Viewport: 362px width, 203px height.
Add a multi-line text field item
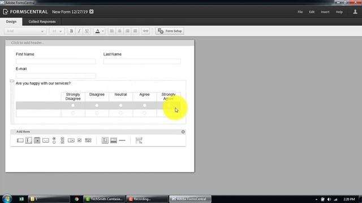[x=29, y=140]
